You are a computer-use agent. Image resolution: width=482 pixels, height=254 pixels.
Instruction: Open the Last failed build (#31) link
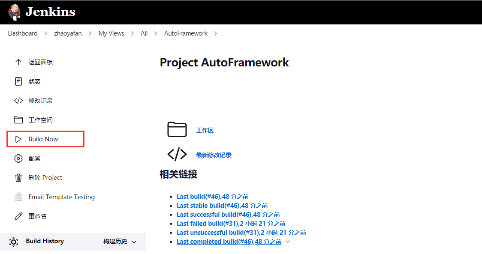[231, 224]
